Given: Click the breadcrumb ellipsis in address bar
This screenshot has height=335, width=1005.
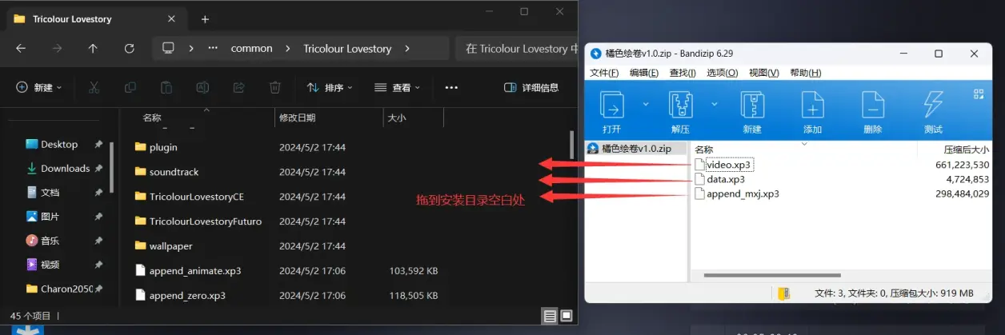Looking at the screenshot, I should (213, 48).
